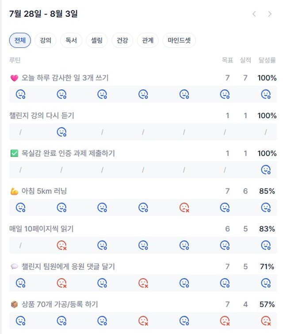
Task: Open 챌린지 팀원에게 응원 댓글 달기 routine
Action: tap(68, 266)
